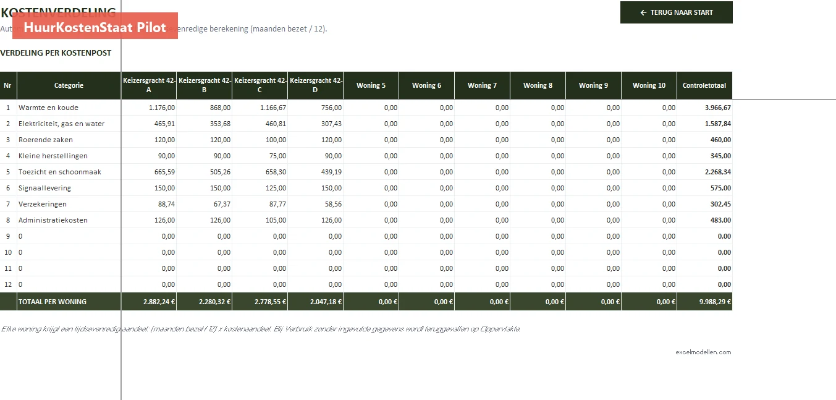This screenshot has height=400, width=836.
Task: Click the Roerende zaken category cell
Action: coord(69,140)
